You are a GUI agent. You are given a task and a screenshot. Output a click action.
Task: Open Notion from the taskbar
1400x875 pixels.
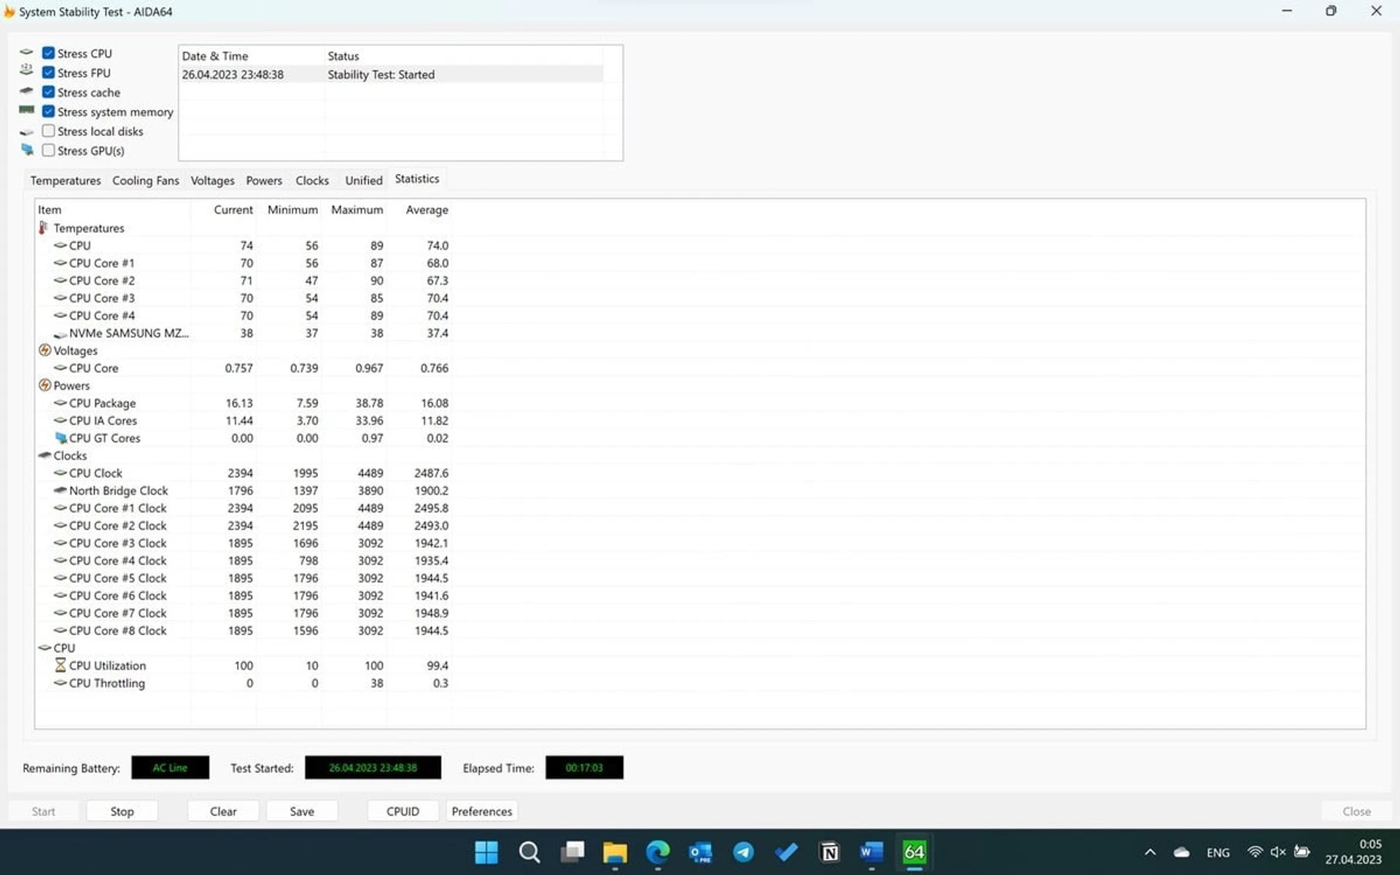pos(829,852)
